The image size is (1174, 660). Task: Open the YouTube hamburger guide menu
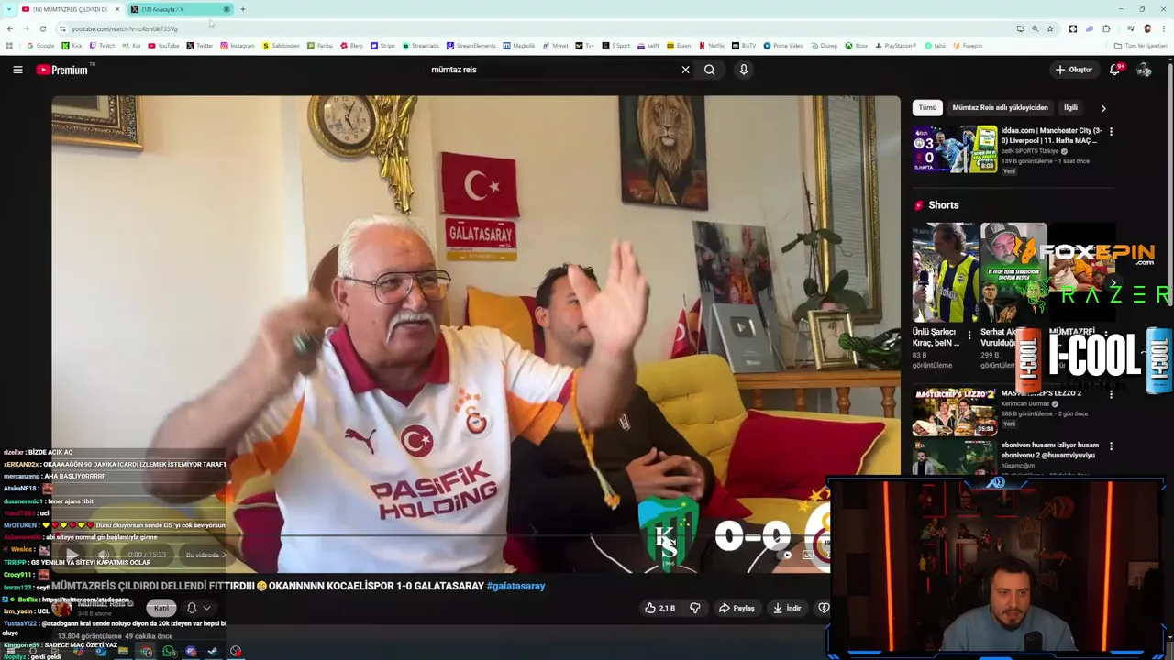[17, 70]
